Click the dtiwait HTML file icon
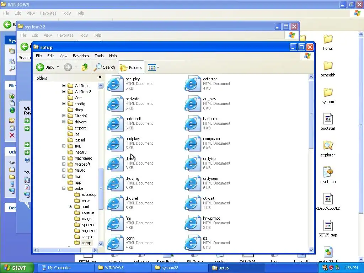 [x=193, y=203]
